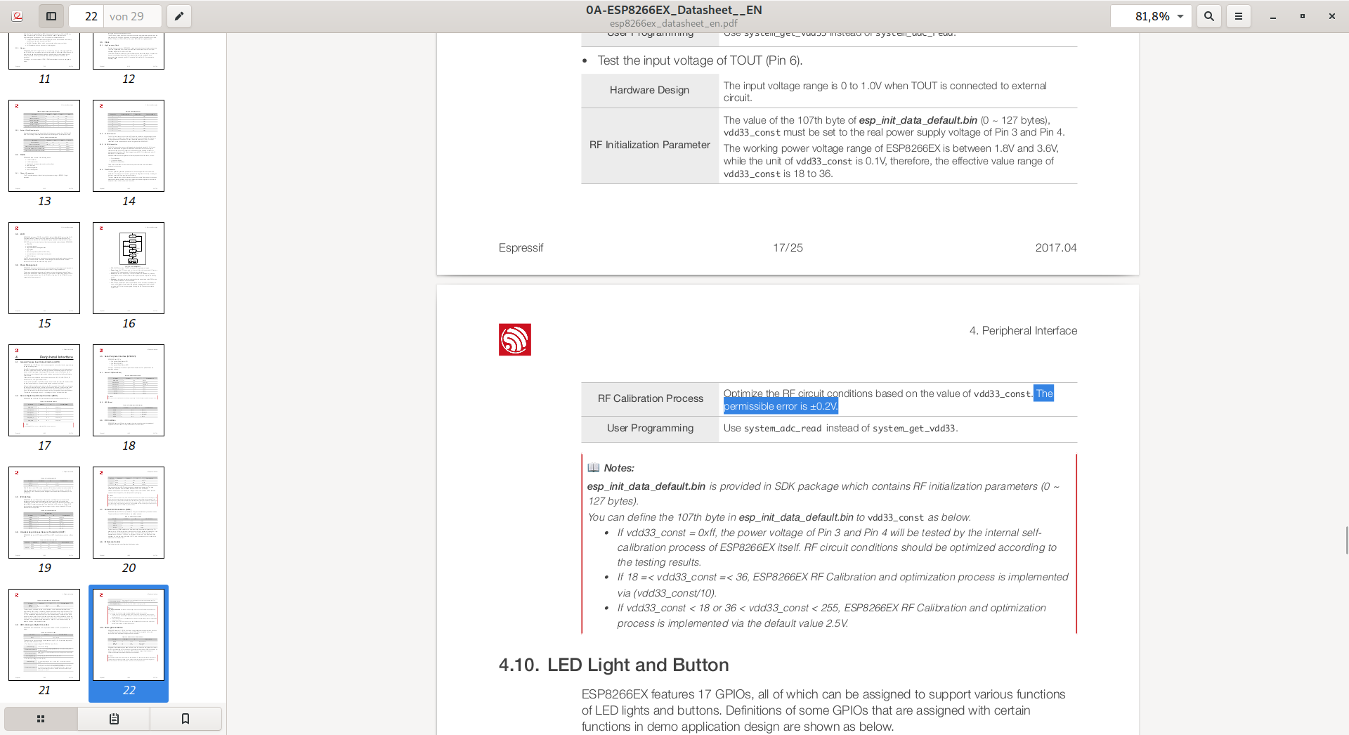Click the 'User Programming' cell on page 22
Viewport: 1349px width, 735px height.
650,428
